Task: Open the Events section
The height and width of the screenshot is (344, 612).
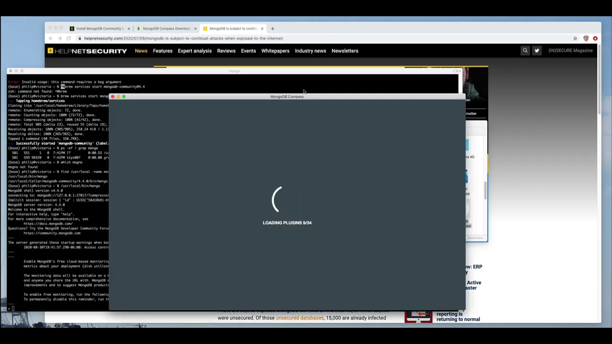Action: 248,51
